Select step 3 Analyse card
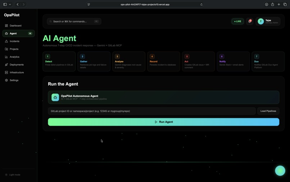 (x=129, y=62)
